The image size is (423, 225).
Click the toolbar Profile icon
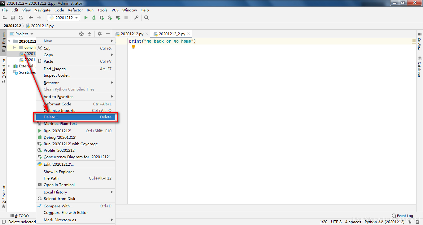[x=110, y=18]
